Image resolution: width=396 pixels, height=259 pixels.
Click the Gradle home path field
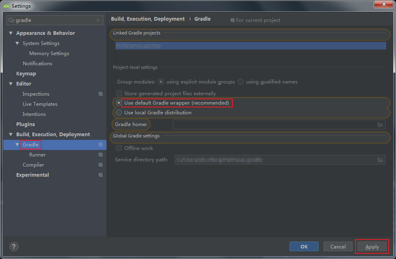point(279,124)
